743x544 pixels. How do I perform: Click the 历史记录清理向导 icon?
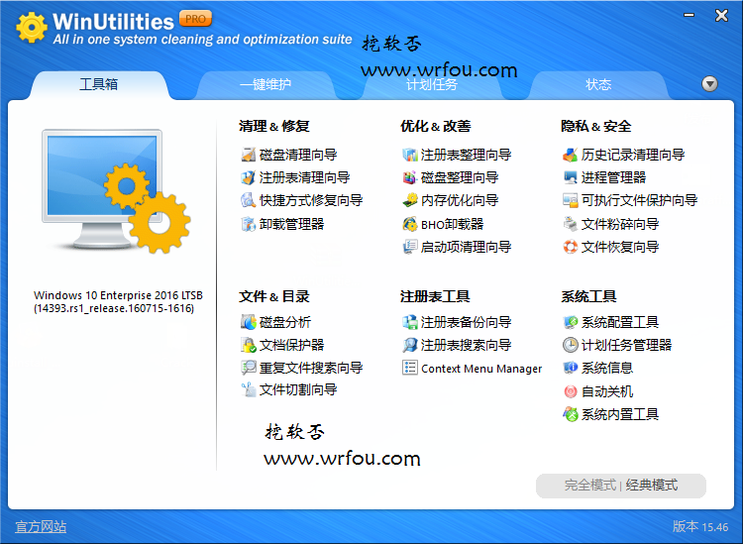(570, 155)
